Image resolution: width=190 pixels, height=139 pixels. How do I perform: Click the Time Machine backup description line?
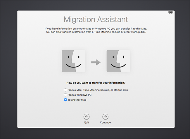coord(96,32)
